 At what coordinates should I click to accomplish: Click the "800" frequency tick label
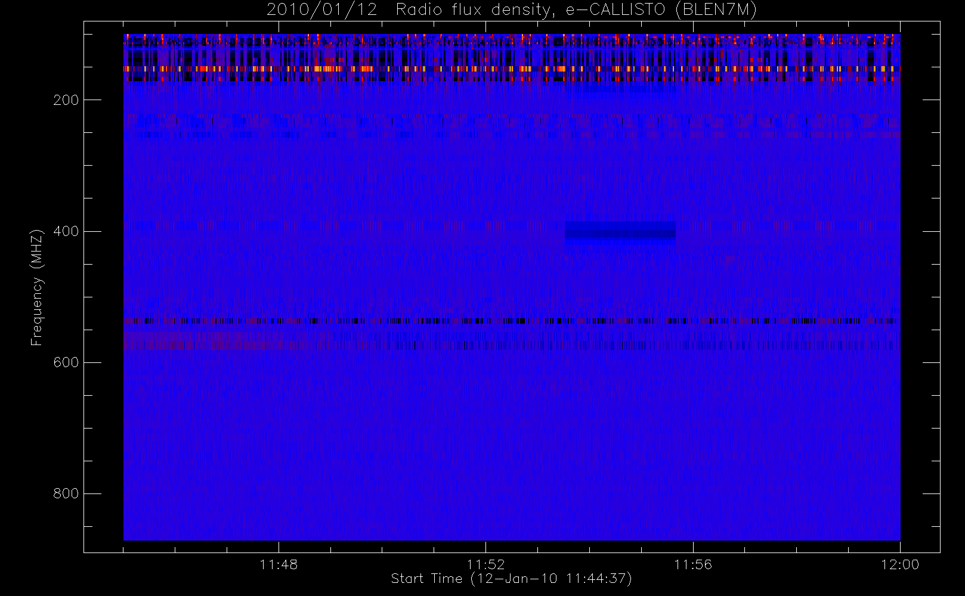pos(66,493)
